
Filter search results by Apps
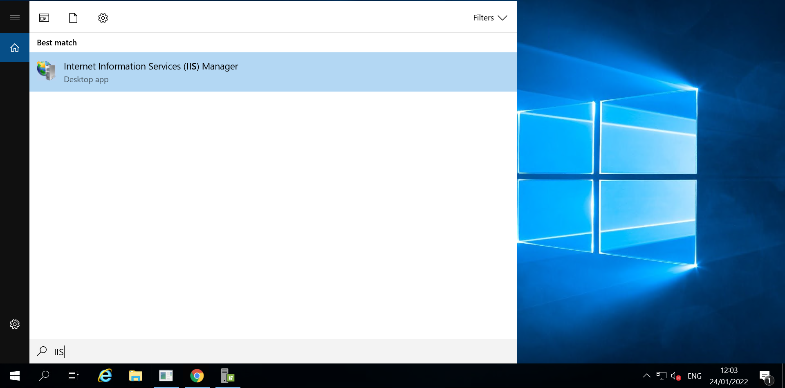pos(44,18)
